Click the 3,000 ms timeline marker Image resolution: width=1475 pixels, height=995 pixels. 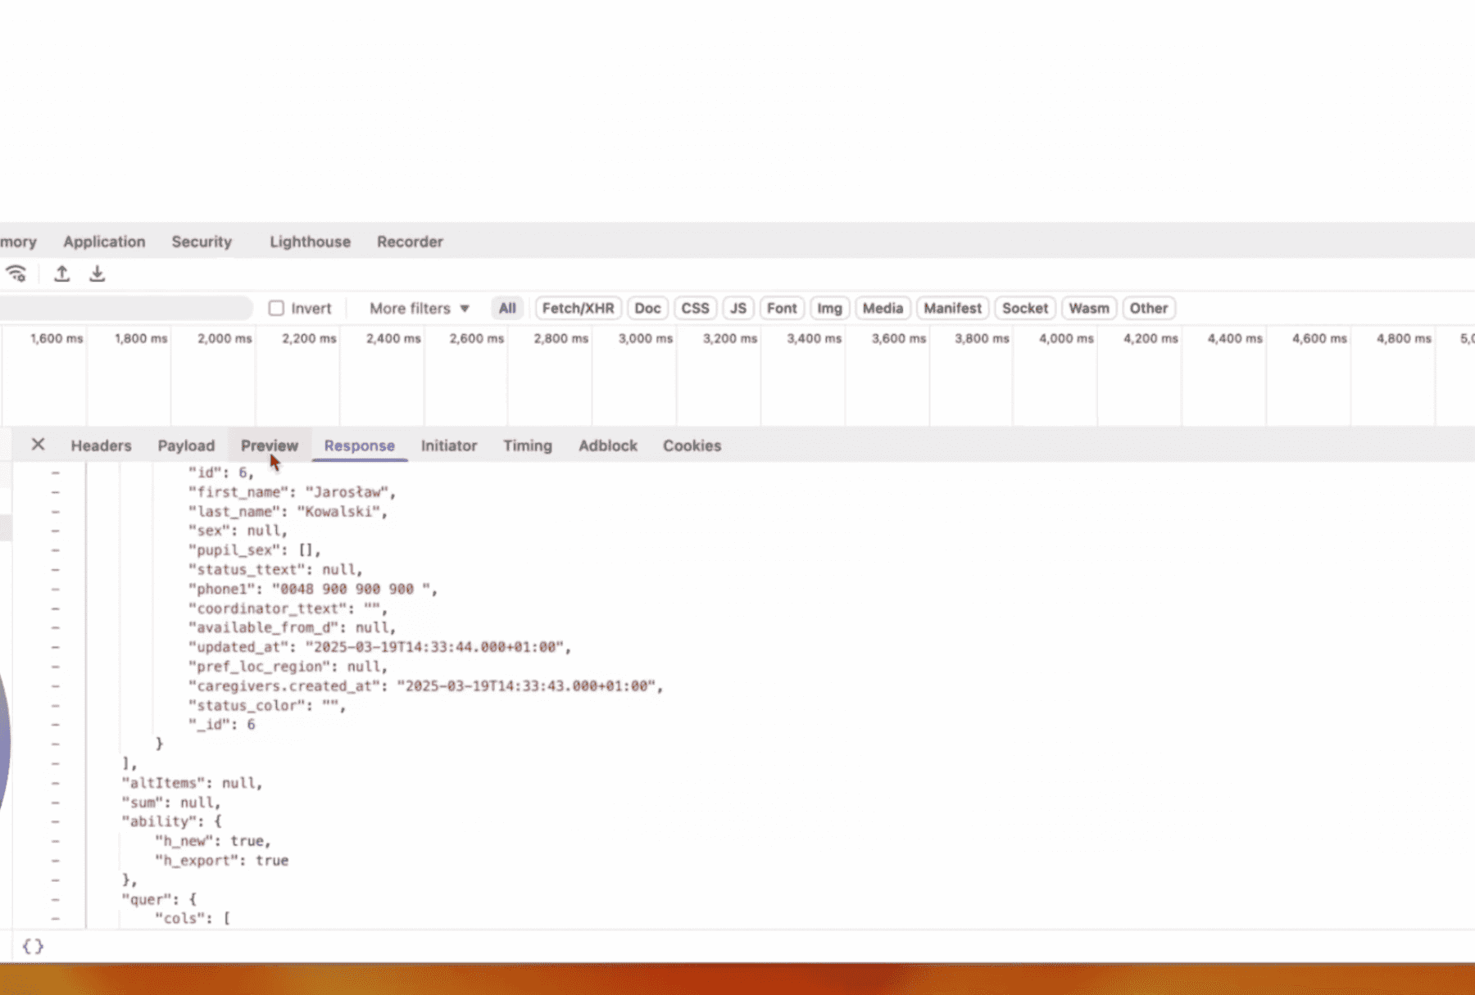tap(646, 338)
